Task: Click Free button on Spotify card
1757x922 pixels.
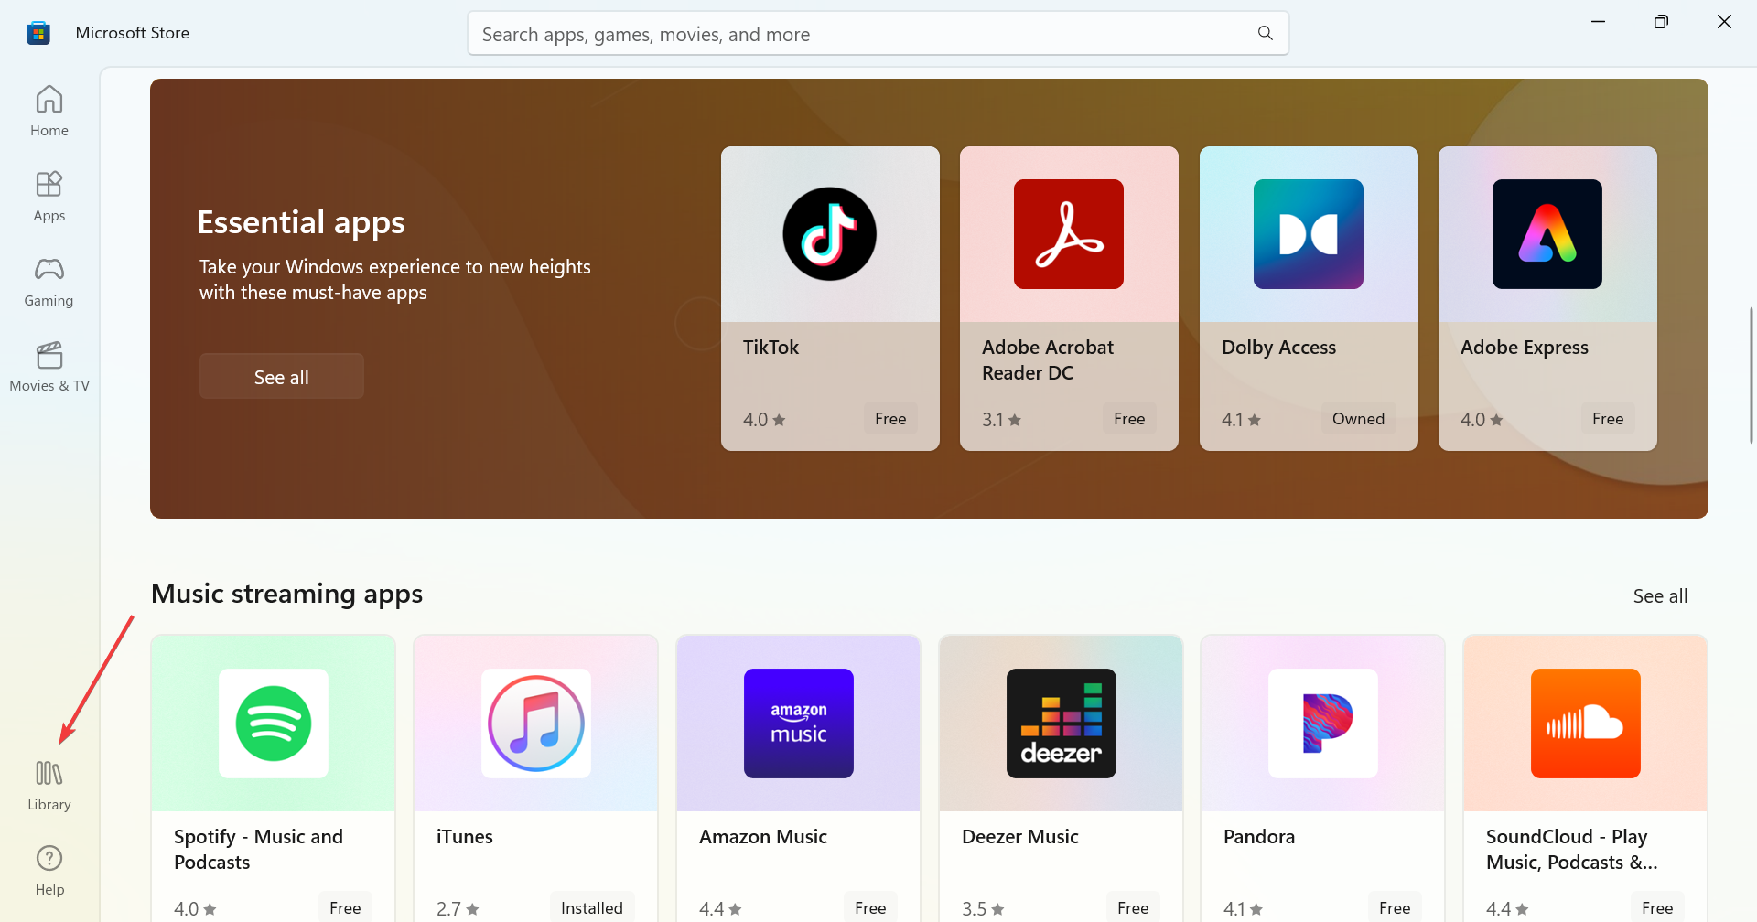Action: [x=345, y=907]
